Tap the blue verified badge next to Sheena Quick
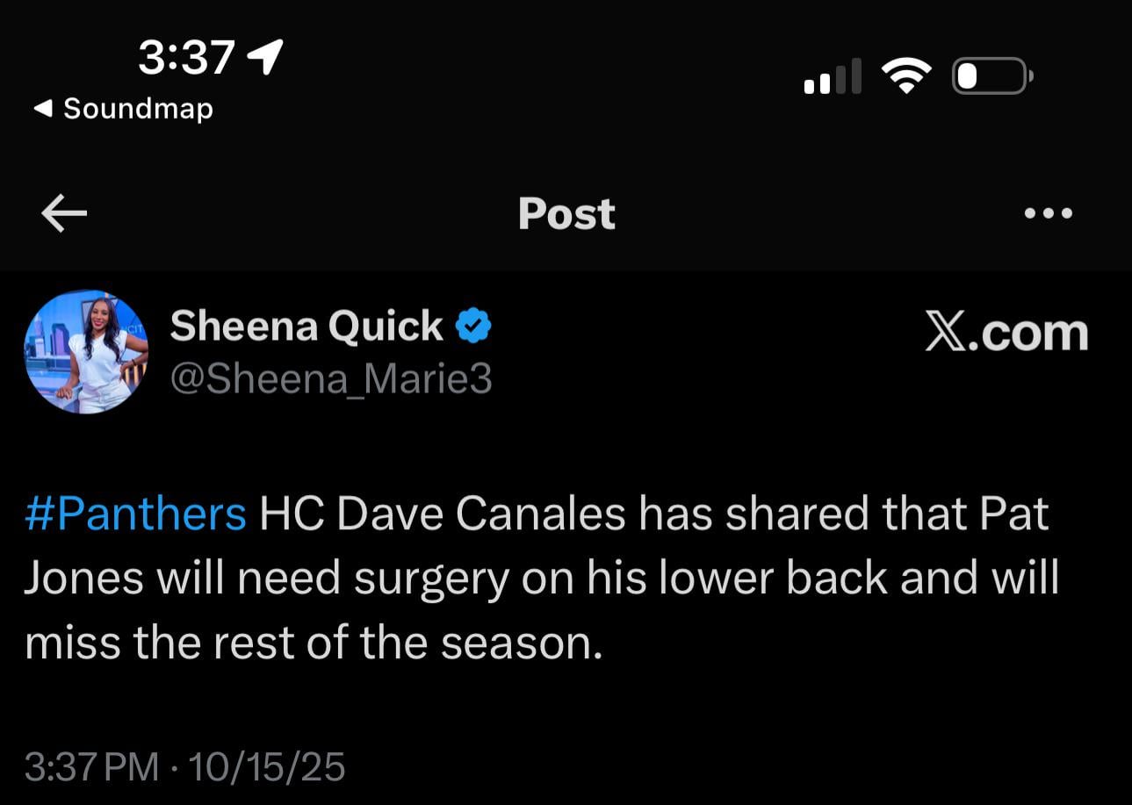Image resolution: width=1132 pixels, height=805 pixels. pyautogui.click(x=472, y=324)
